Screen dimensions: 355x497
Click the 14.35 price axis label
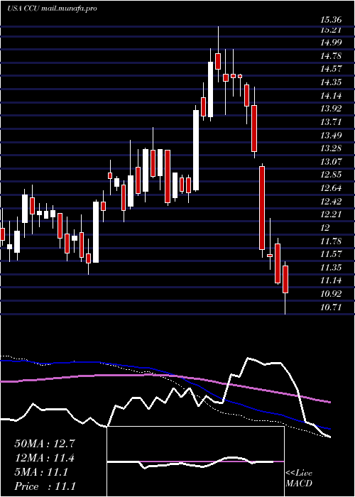[331, 82]
